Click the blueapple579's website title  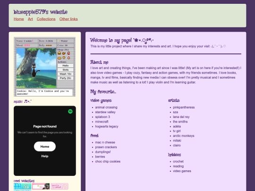pos(41,12)
